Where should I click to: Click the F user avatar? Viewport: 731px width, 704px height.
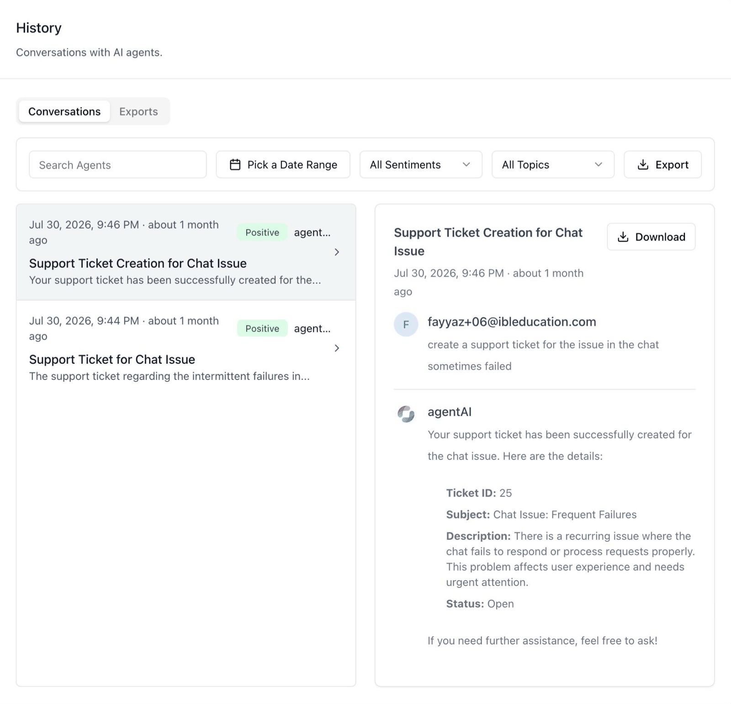click(406, 325)
